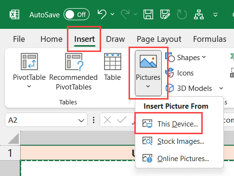Click the greyed Redo icon
This screenshot has height=176, width=234.
[125, 14]
